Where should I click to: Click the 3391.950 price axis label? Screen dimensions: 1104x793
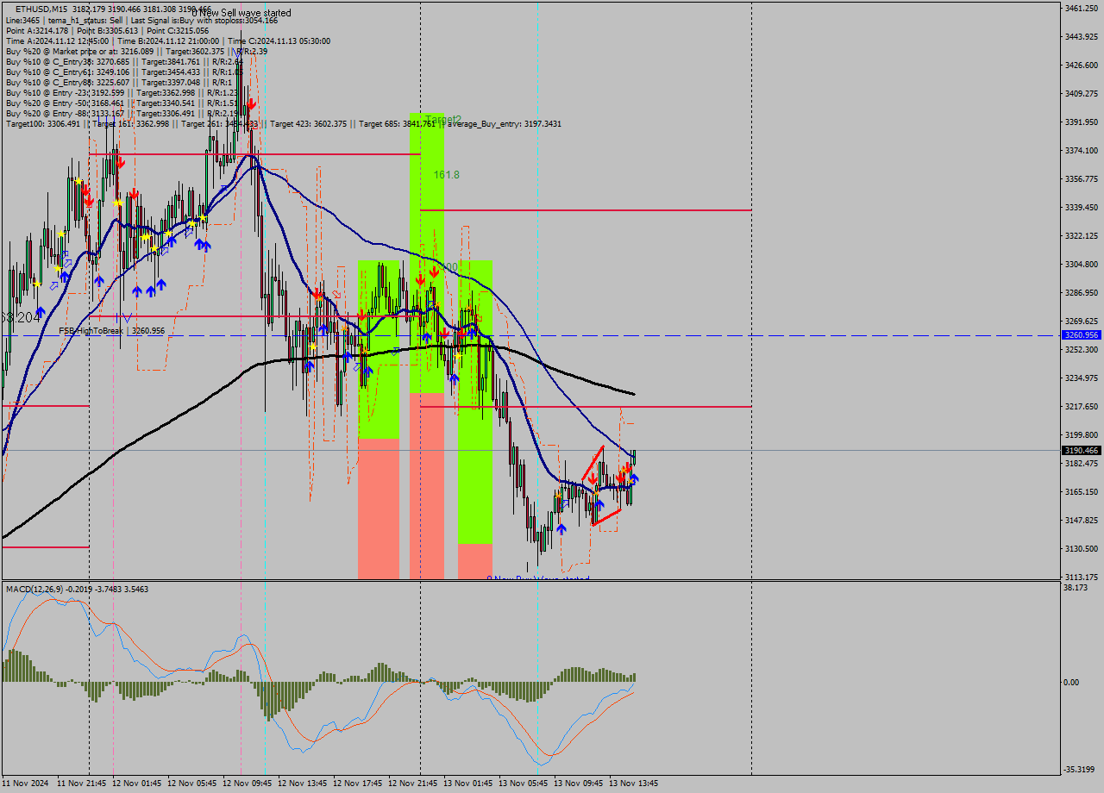(1081, 122)
